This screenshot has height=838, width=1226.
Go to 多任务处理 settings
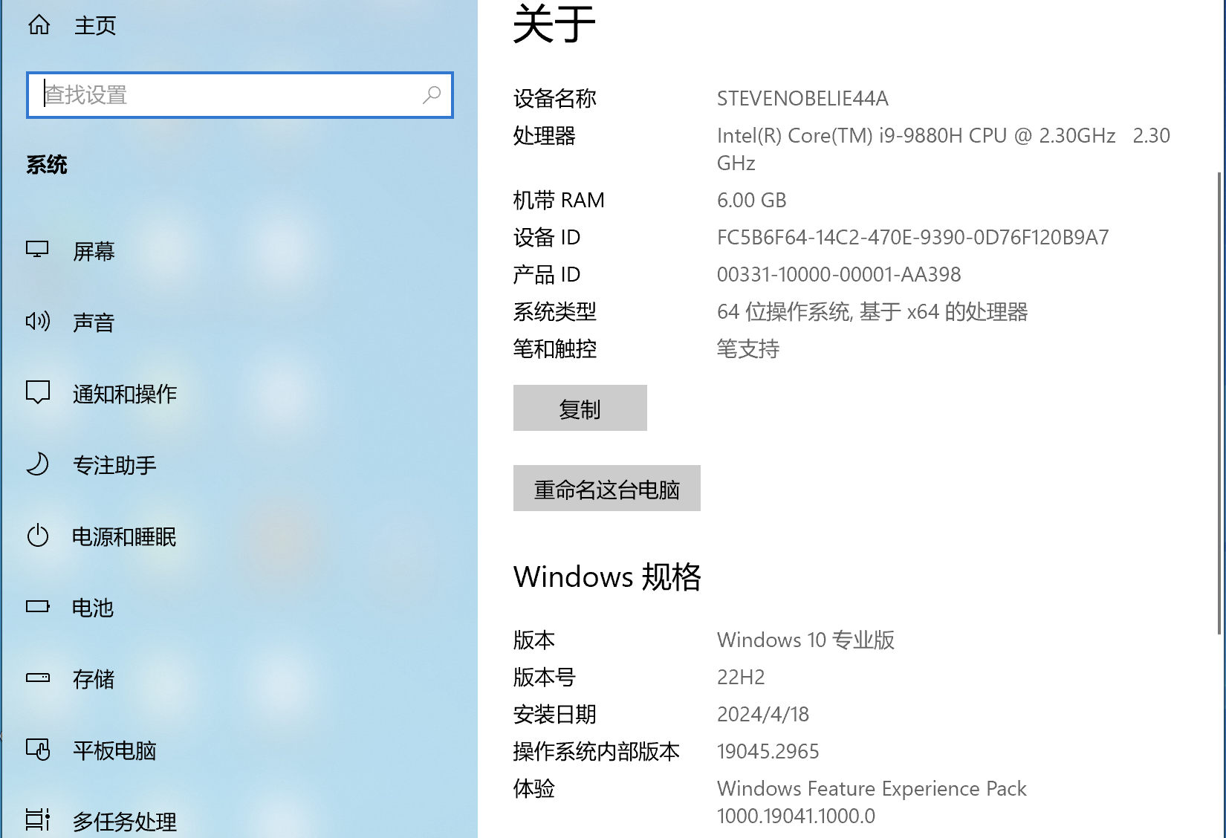(x=125, y=821)
